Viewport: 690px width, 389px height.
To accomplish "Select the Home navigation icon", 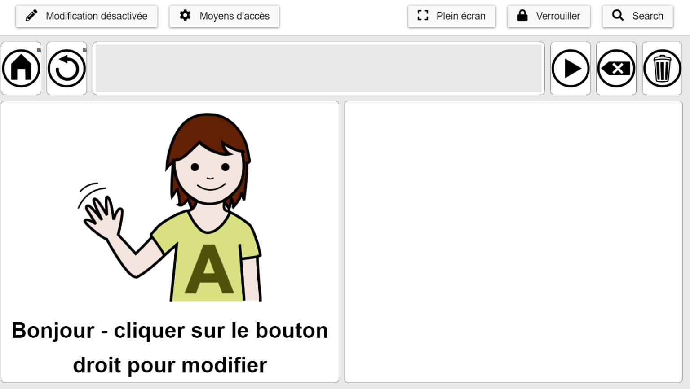I will (21, 68).
